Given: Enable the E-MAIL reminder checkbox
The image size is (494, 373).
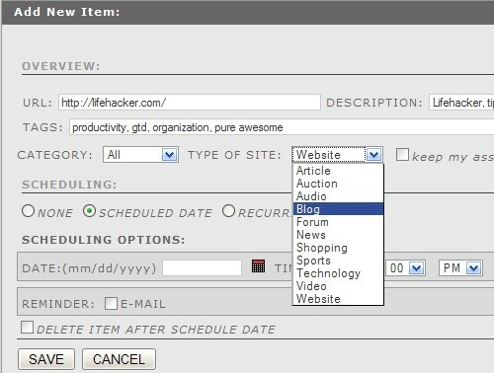Looking at the screenshot, I should point(111,303).
